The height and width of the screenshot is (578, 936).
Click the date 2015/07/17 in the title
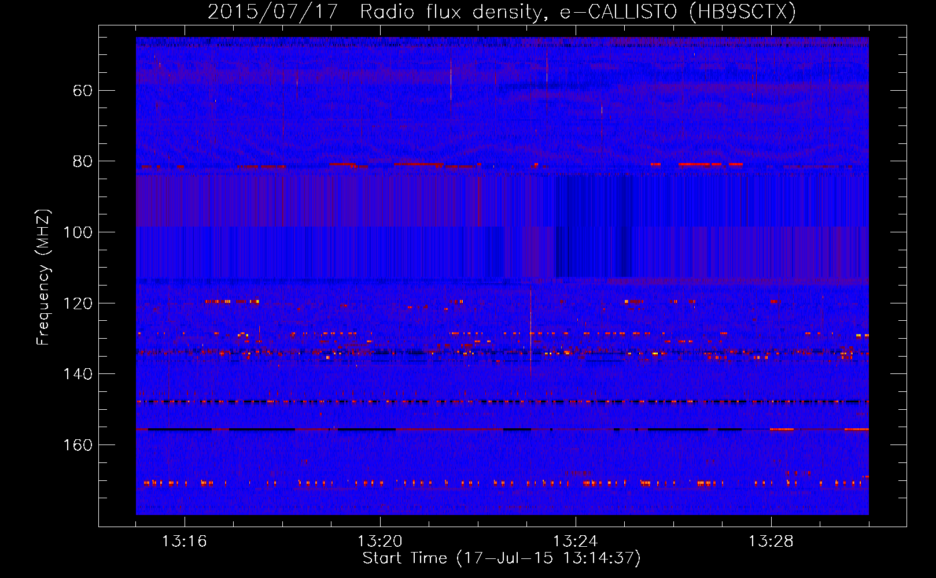coord(272,12)
